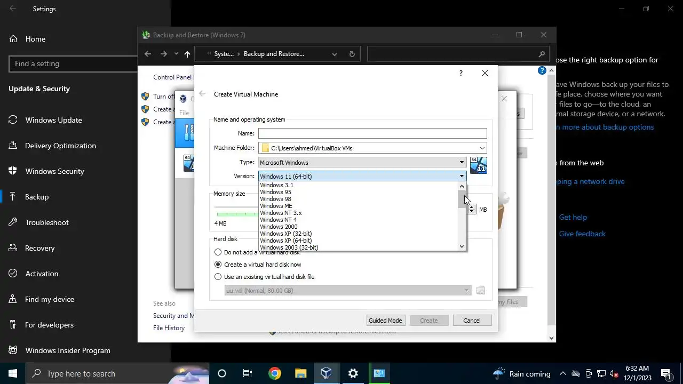Click the Find a setting search box
This screenshot has height=384, width=683.
[74, 63]
